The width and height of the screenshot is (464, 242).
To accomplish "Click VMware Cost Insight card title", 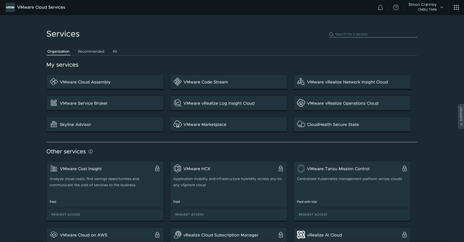I will (81, 169).
